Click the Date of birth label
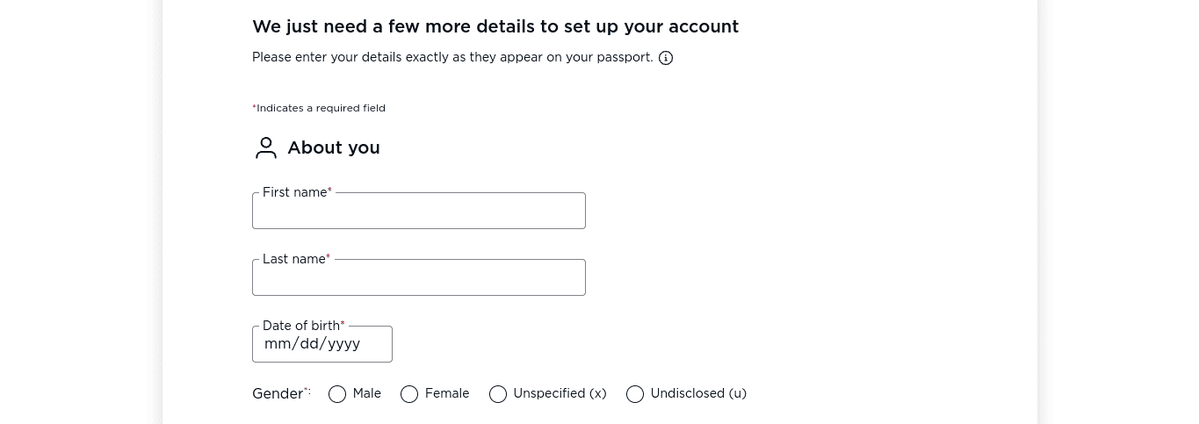 coord(303,326)
